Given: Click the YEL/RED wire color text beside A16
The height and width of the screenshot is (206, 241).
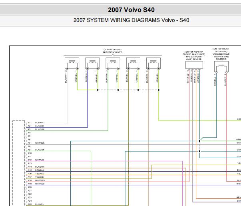Looking at the screenshot, I should click(x=40, y=174).
